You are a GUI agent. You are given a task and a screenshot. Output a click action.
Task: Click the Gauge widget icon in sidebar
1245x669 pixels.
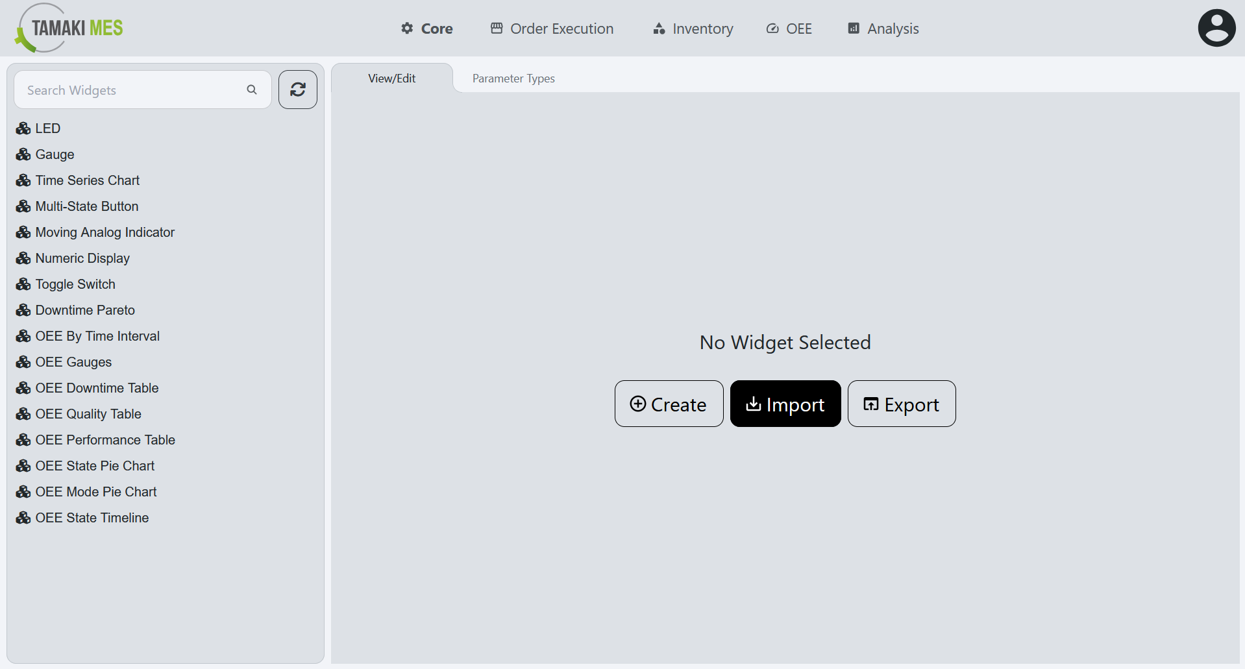pyautogui.click(x=23, y=154)
